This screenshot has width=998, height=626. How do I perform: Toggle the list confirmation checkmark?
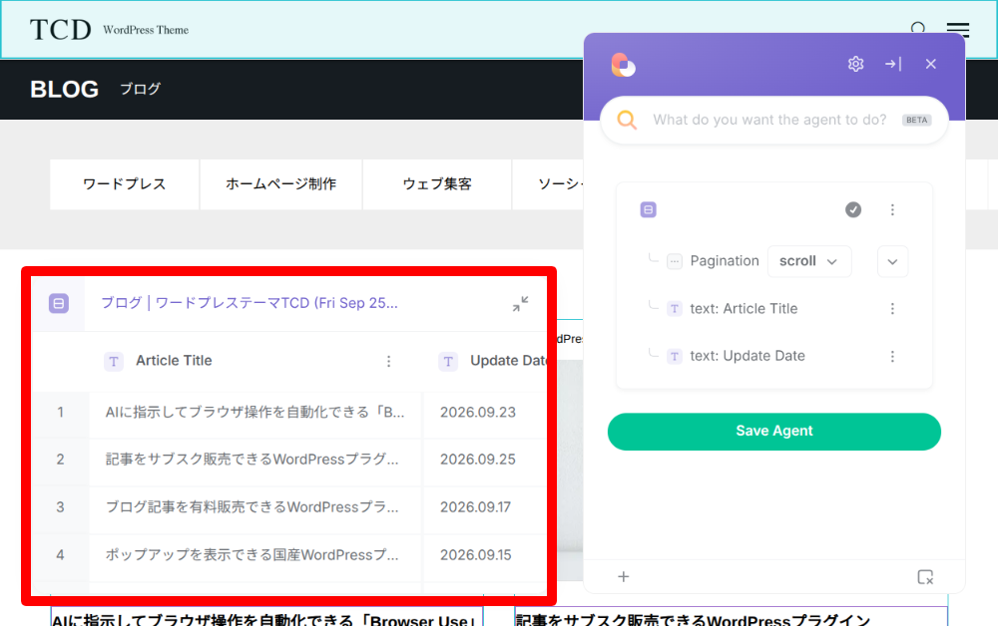pos(853,209)
